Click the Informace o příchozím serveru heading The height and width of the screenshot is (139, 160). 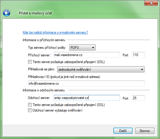(44, 40)
